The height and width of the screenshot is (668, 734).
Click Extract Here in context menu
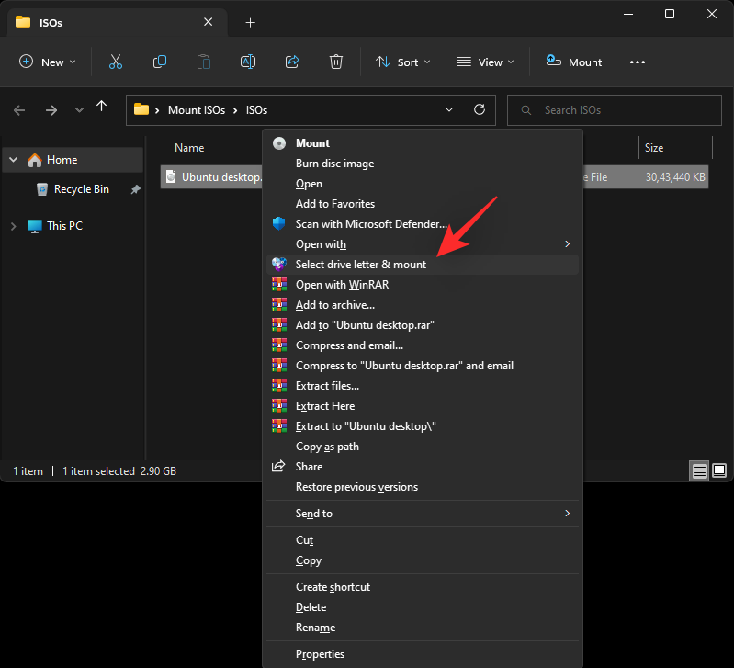coord(324,406)
